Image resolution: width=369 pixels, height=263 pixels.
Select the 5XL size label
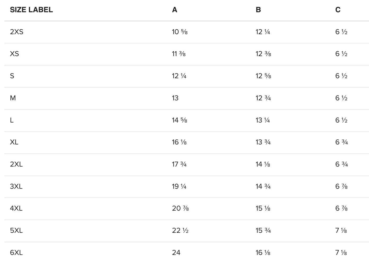click(x=16, y=231)
